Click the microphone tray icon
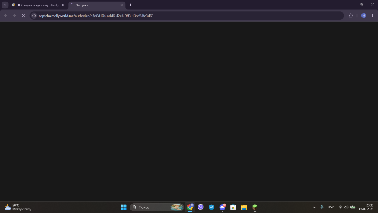The image size is (378, 213). (x=322, y=207)
